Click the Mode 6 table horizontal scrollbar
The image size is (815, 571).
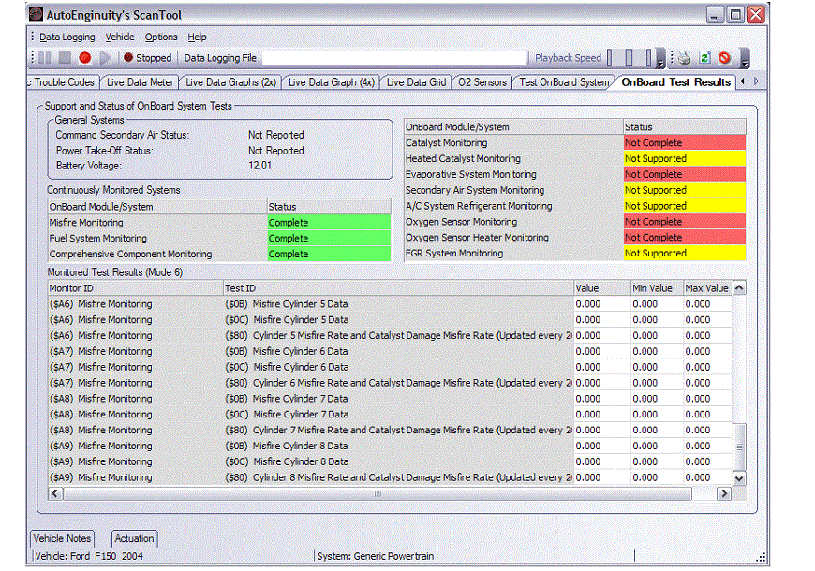[378, 493]
